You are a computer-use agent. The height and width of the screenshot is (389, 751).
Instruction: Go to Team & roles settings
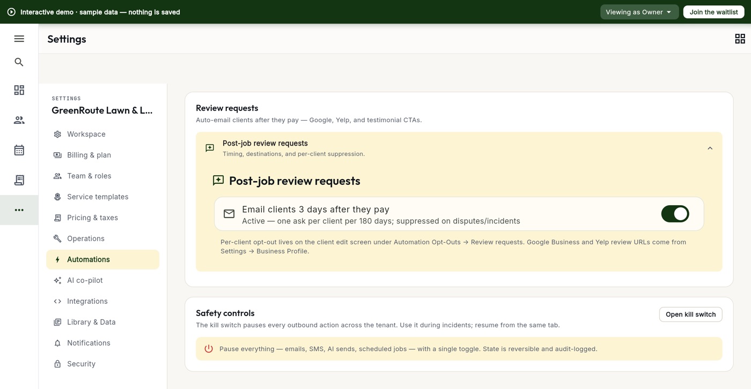click(102, 176)
